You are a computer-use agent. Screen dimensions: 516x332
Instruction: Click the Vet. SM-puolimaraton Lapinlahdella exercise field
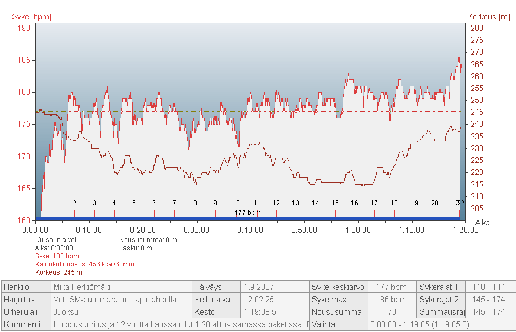121,299
